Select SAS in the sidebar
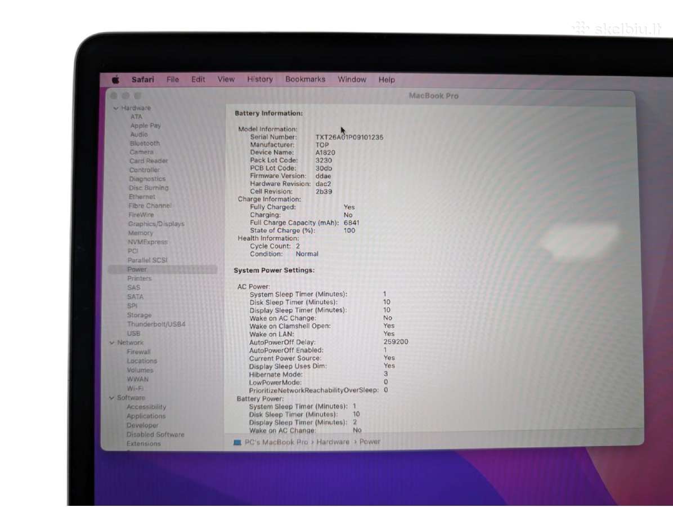The width and height of the screenshot is (673, 507). (x=133, y=288)
